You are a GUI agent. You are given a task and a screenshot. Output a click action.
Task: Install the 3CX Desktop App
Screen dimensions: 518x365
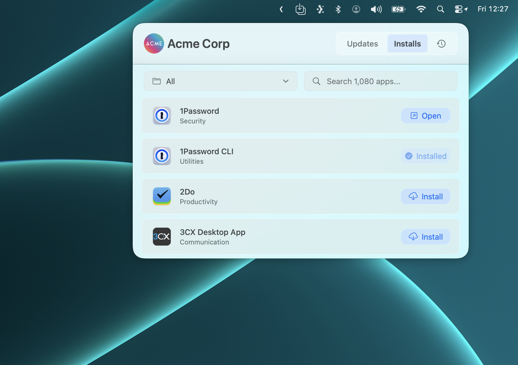(x=425, y=237)
